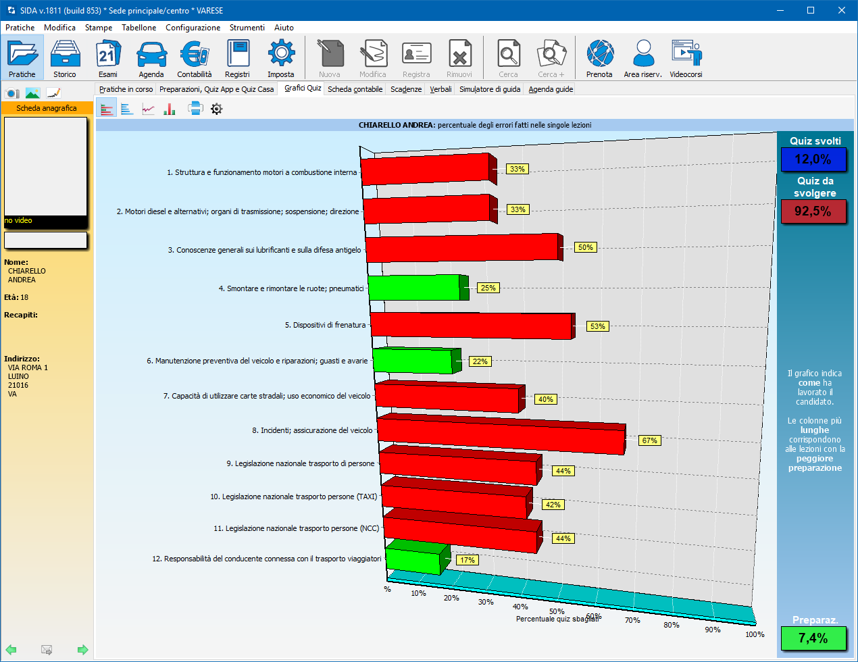Click the Scheda anagrafica header button
The width and height of the screenshot is (858, 662).
(47, 108)
